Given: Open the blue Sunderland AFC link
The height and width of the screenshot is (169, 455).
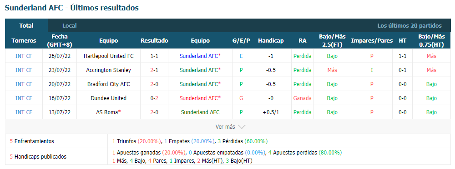Looking at the screenshot, I should [x=199, y=56].
